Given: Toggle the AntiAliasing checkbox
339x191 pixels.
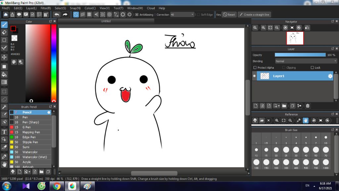Looking at the screenshot, I should [x=137, y=15].
